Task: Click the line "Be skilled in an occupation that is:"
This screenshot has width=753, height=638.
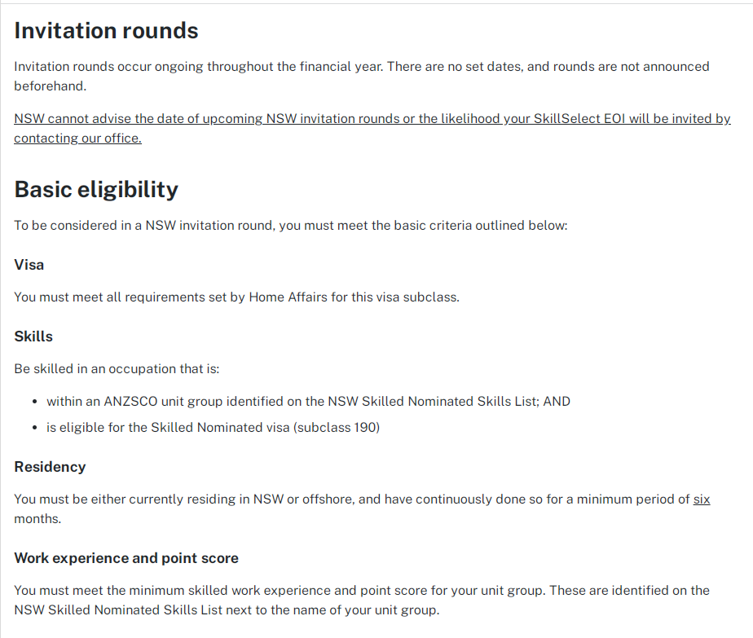Action: (117, 369)
